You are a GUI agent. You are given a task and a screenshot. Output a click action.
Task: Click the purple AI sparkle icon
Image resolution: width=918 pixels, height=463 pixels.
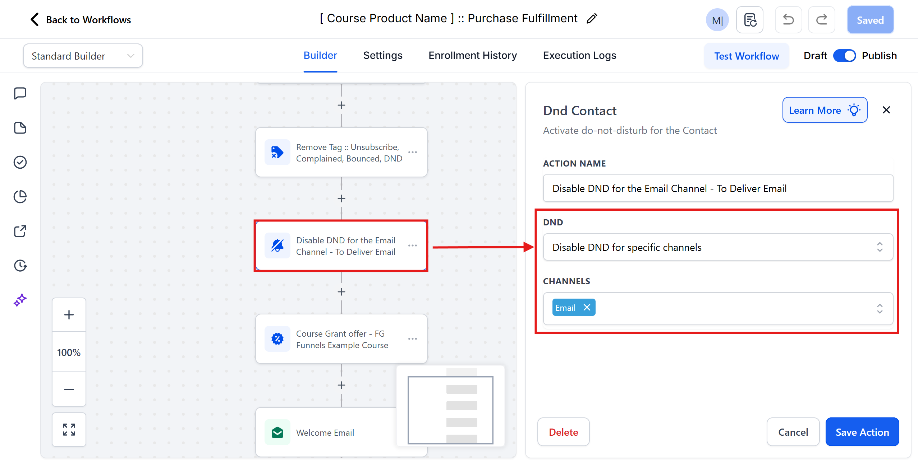click(20, 300)
